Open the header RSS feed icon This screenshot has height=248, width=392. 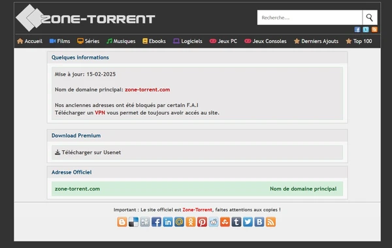[x=374, y=29]
